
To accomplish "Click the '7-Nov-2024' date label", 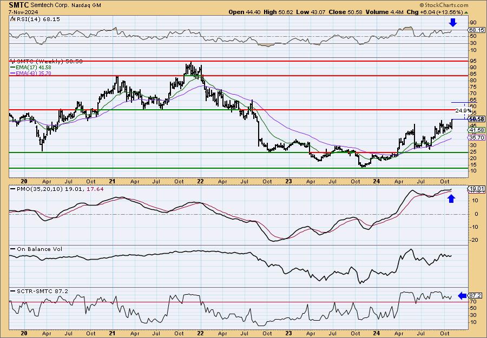I will pos(23,12).
